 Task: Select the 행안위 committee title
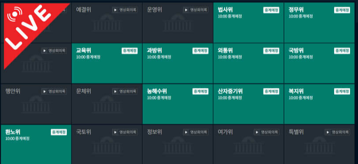point(13,92)
